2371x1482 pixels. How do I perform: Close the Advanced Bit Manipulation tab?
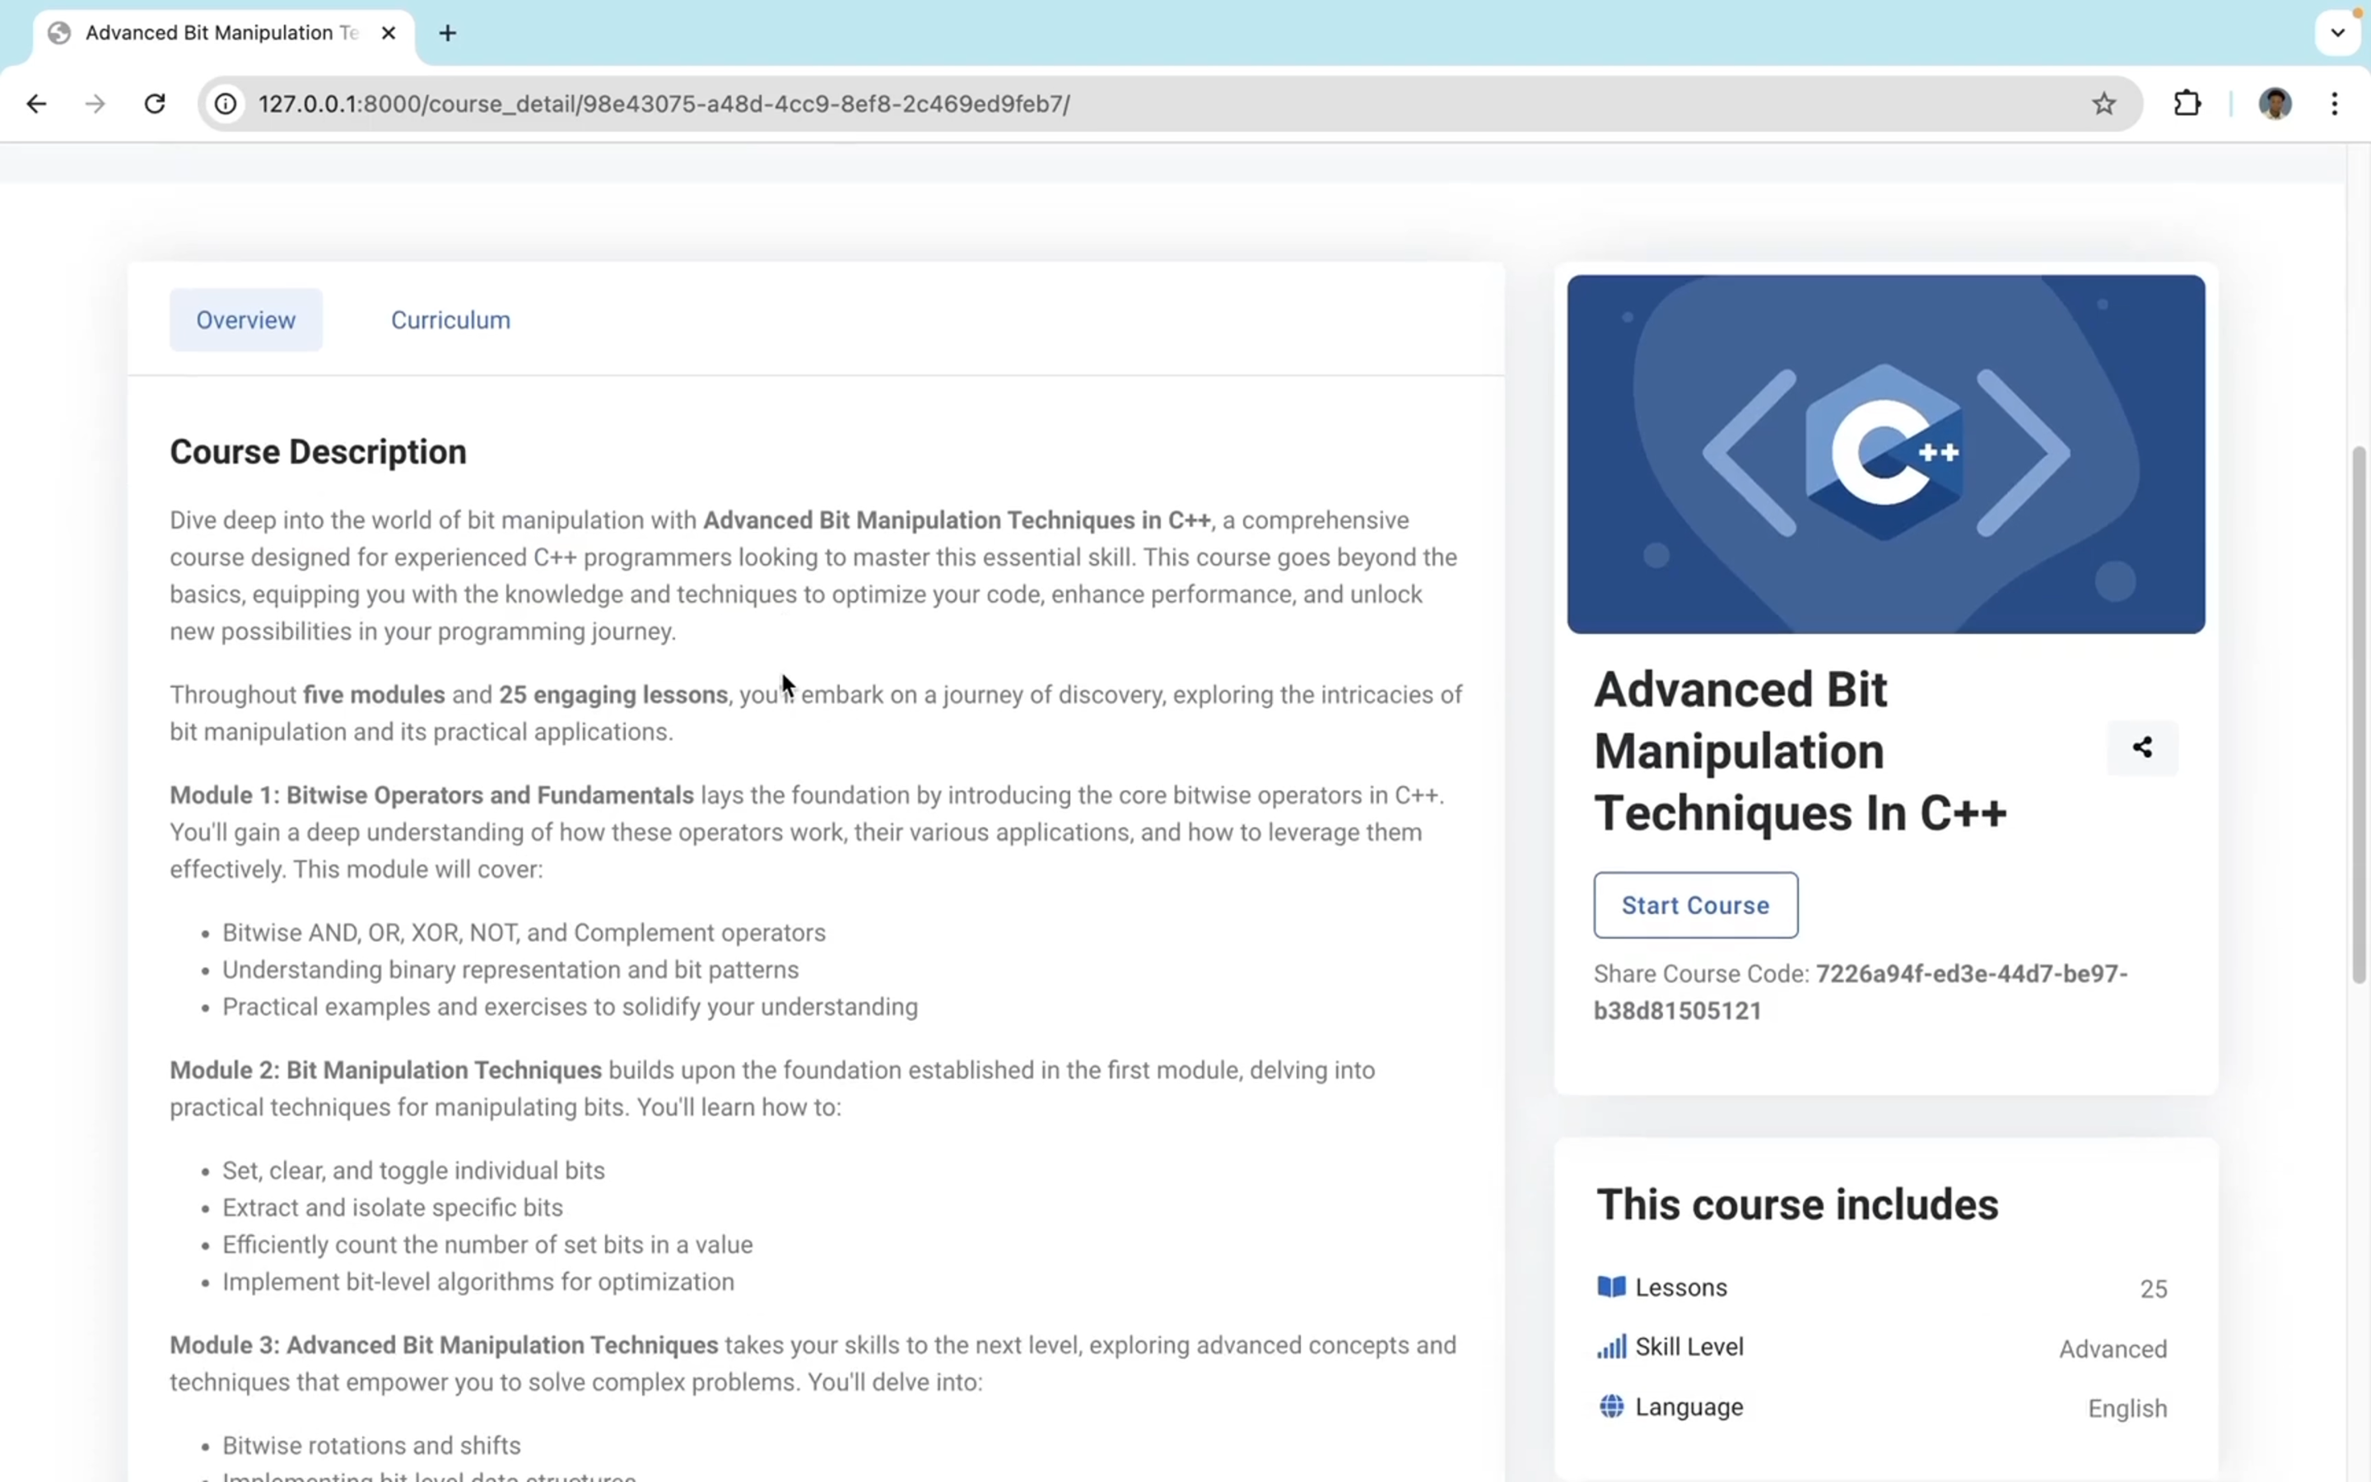click(389, 33)
